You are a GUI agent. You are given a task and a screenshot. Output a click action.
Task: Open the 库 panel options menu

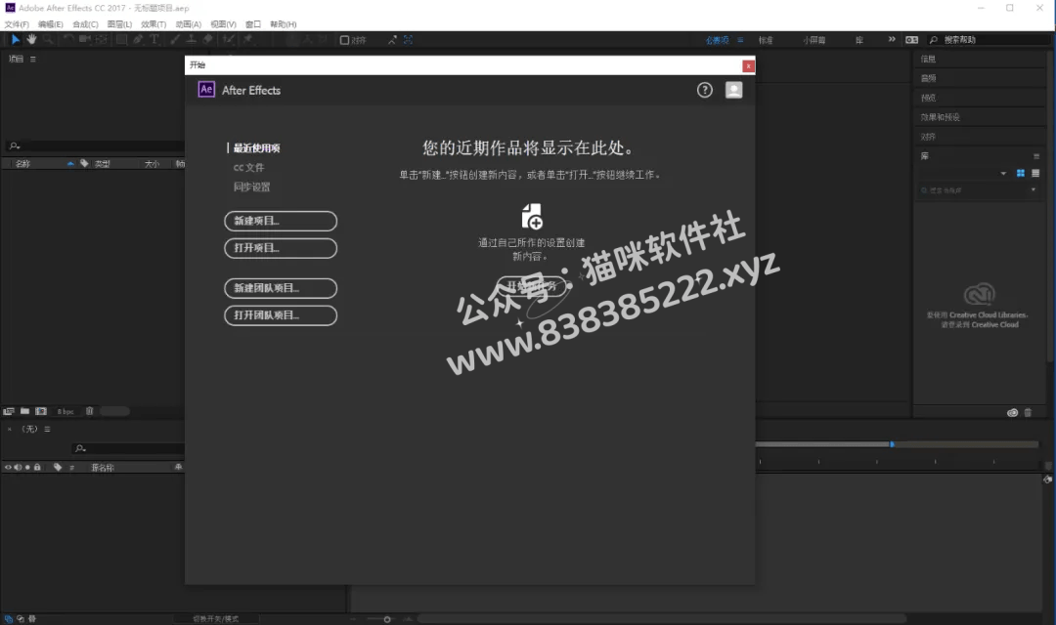point(1036,156)
